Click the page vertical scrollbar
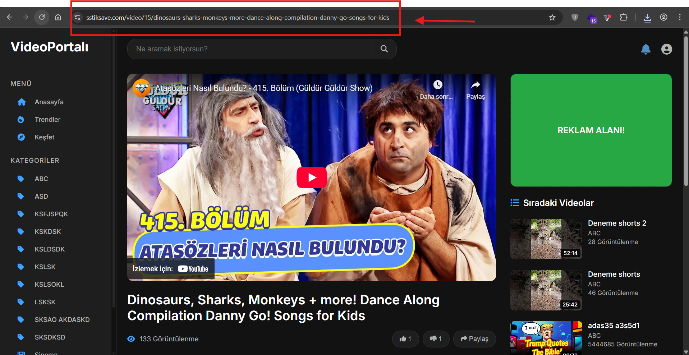Viewport: 689px width, 355px height. tap(686, 111)
